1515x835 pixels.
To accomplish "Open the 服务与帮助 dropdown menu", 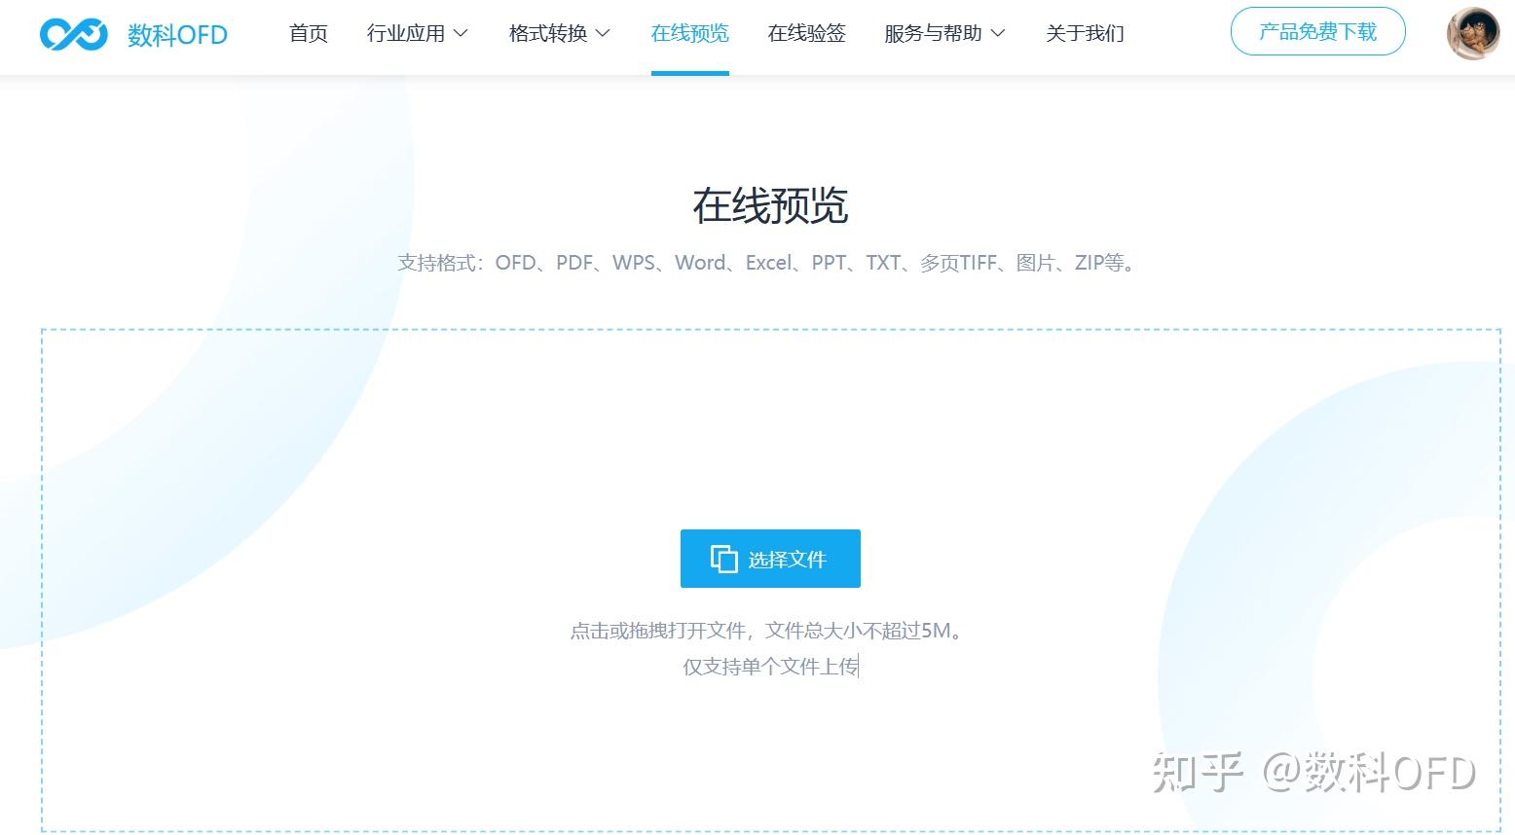I will pyautogui.click(x=933, y=32).
